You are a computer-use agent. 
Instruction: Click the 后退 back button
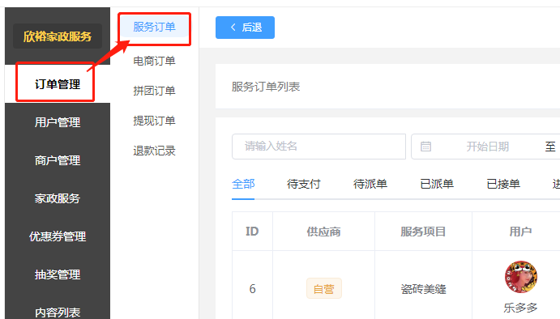pos(245,28)
